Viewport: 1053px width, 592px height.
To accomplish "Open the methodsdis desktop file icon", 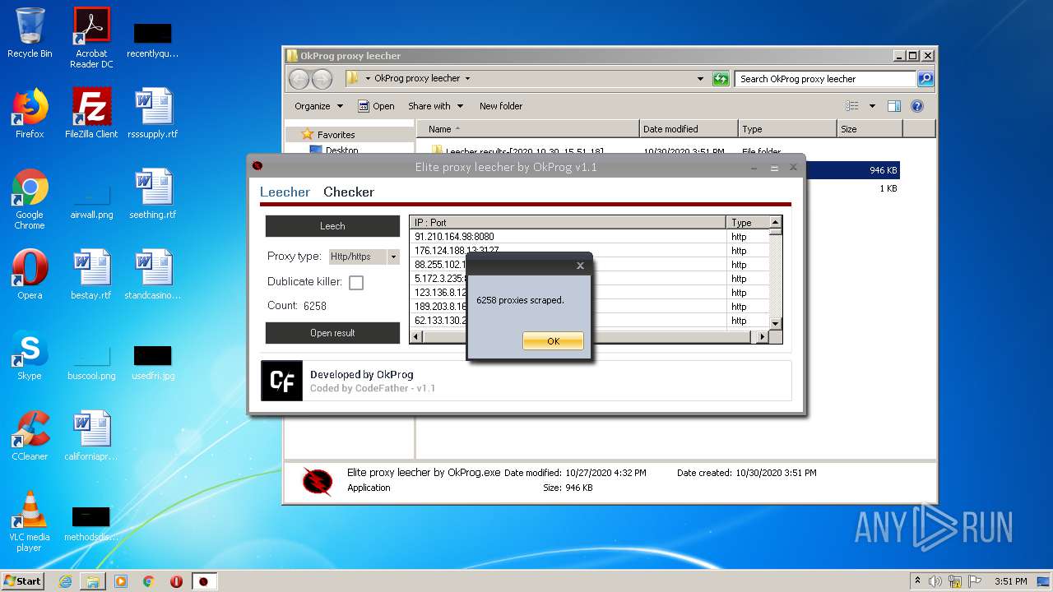I will pyautogui.click(x=91, y=525).
